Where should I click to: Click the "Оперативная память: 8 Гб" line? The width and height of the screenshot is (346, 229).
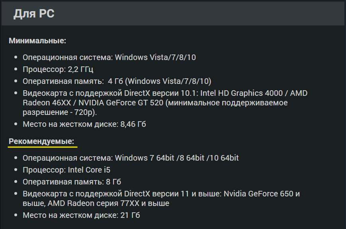72,182
